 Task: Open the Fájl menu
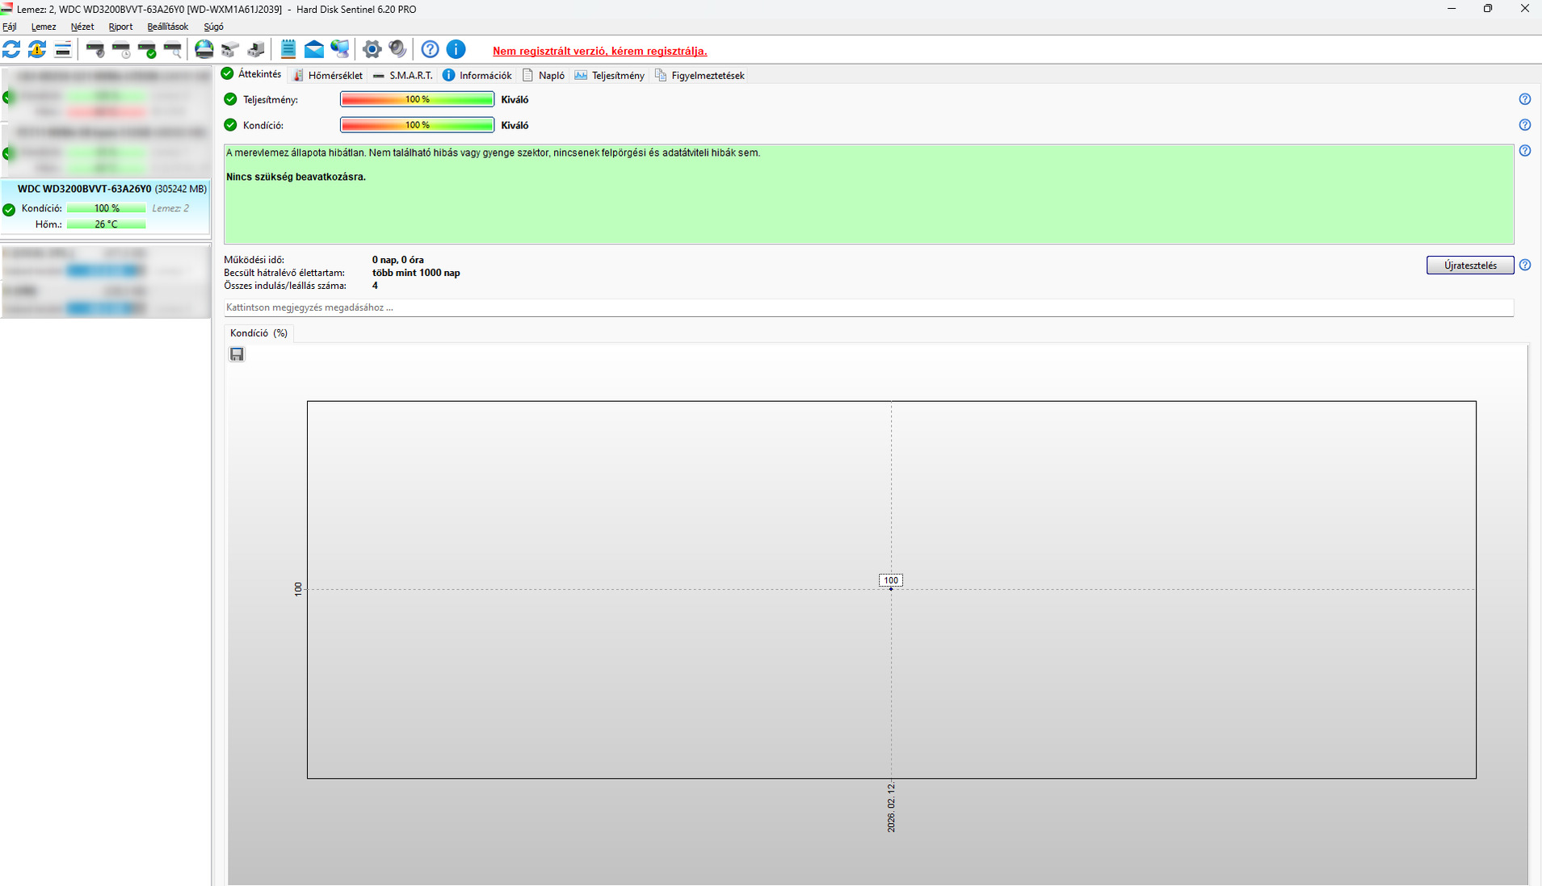click(10, 27)
